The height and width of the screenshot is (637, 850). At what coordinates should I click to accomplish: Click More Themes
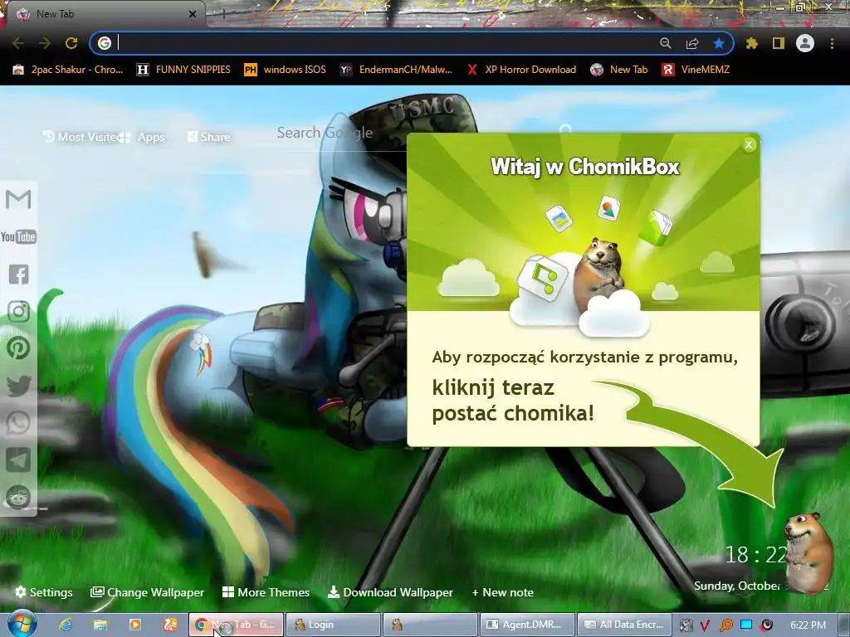click(266, 592)
